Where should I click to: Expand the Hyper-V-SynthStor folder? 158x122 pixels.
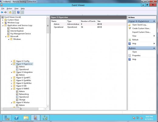click(x=12, y=83)
